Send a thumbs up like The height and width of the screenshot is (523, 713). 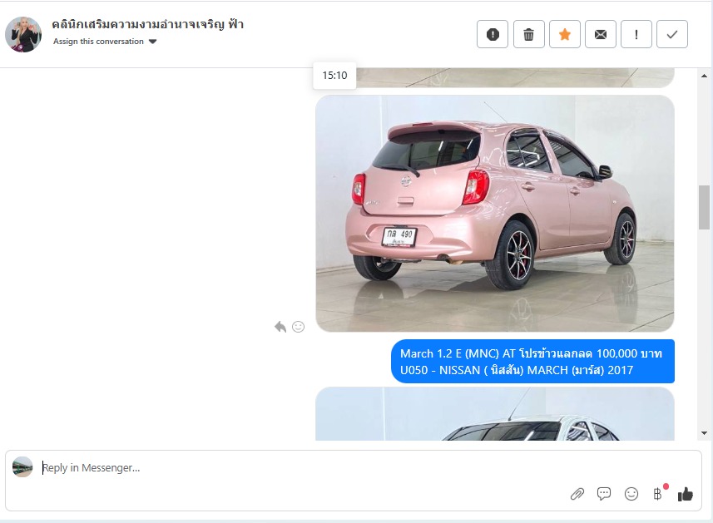click(686, 494)
